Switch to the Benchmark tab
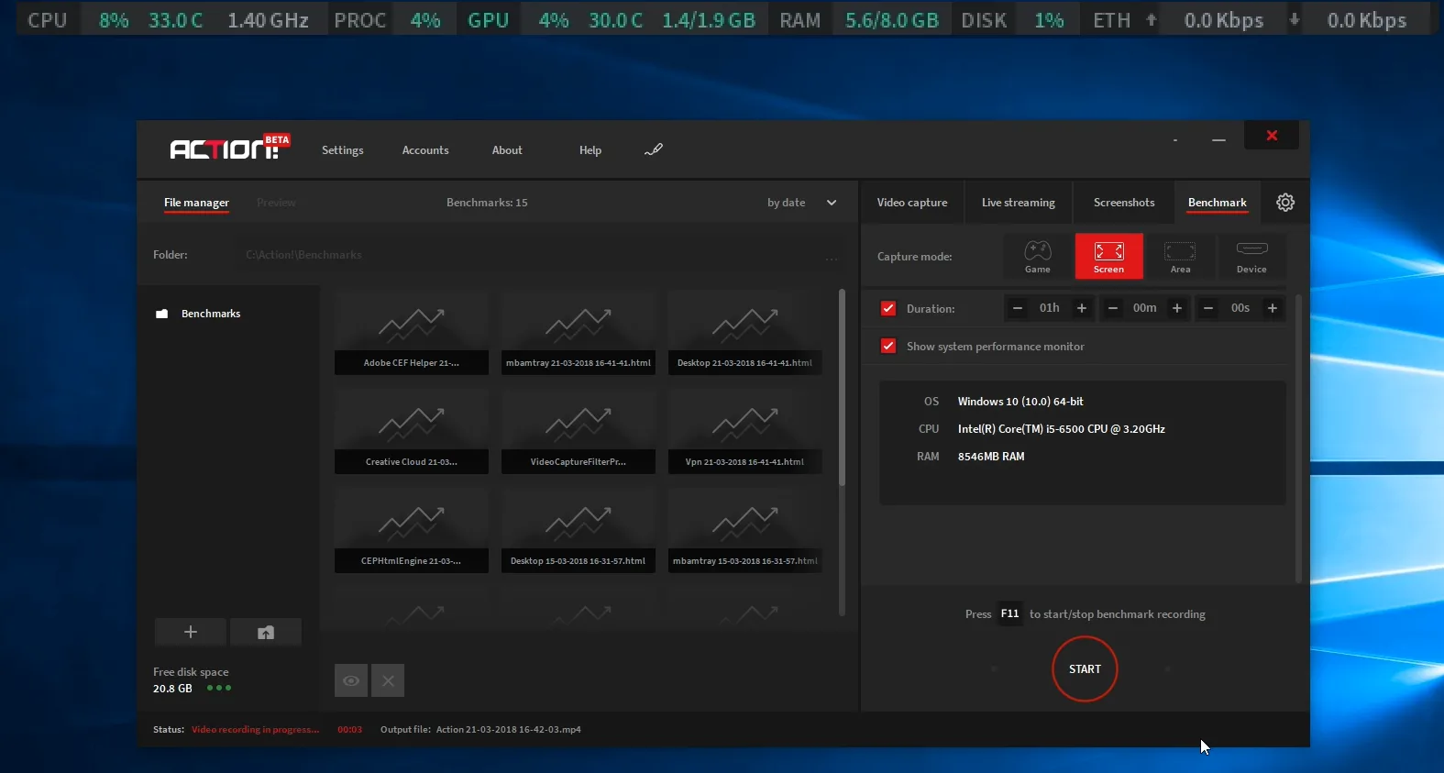 (x=1218, y=203)
